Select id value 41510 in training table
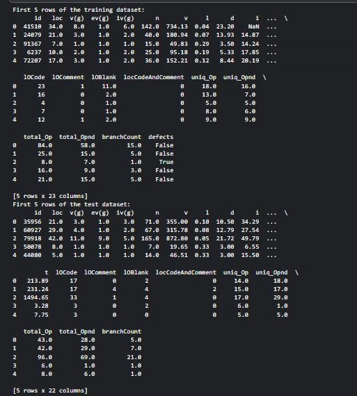This screenshot has height=396, width=357. tap(32, 26)
